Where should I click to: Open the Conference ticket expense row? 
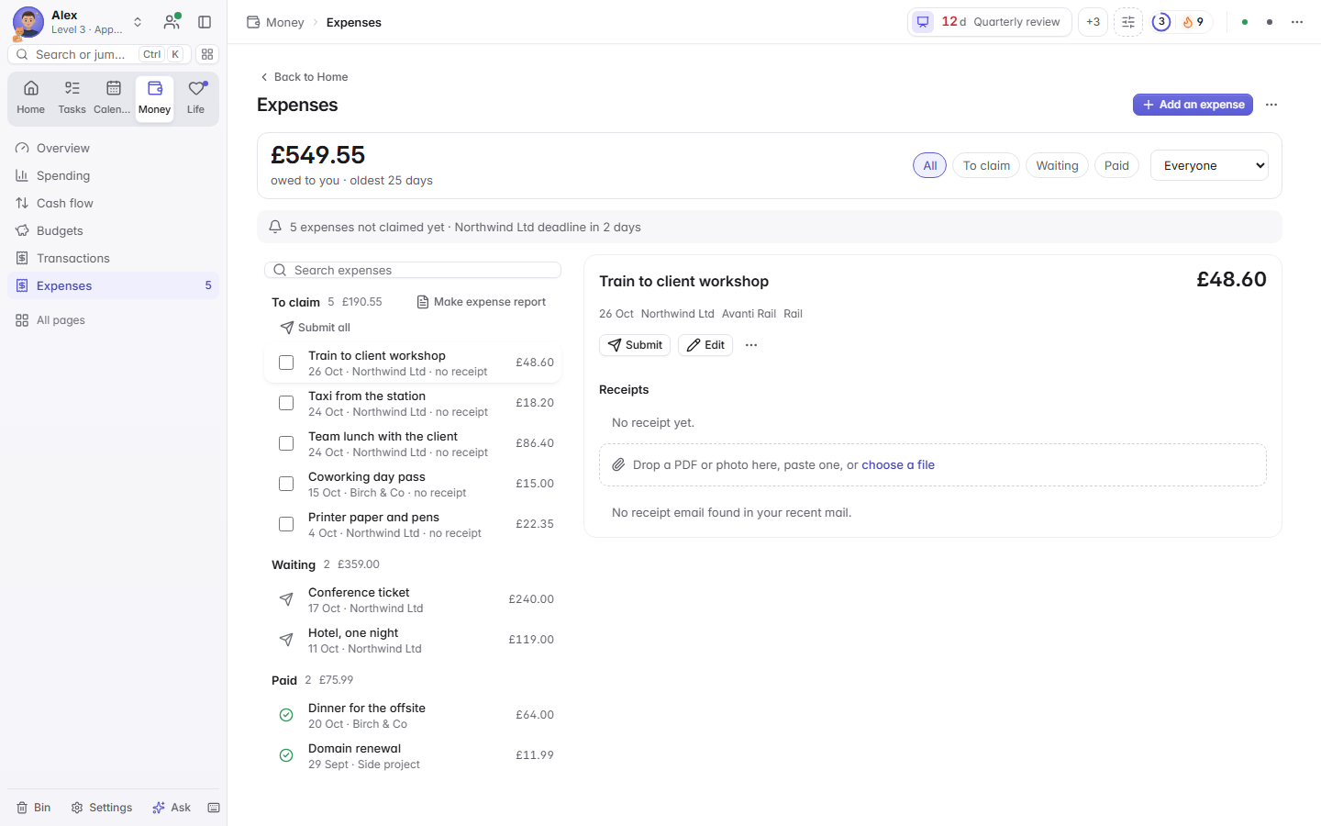pos(413,599)
